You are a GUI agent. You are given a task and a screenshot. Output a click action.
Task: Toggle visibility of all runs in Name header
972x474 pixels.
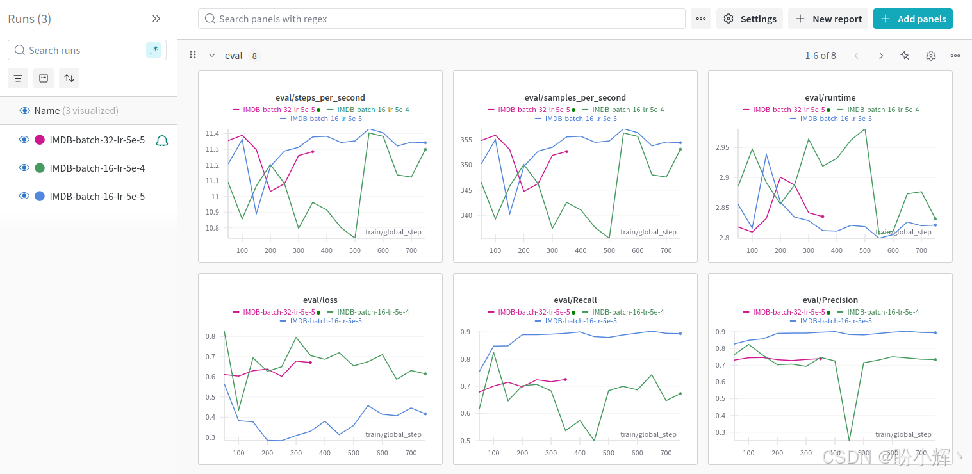coord(24,111)
